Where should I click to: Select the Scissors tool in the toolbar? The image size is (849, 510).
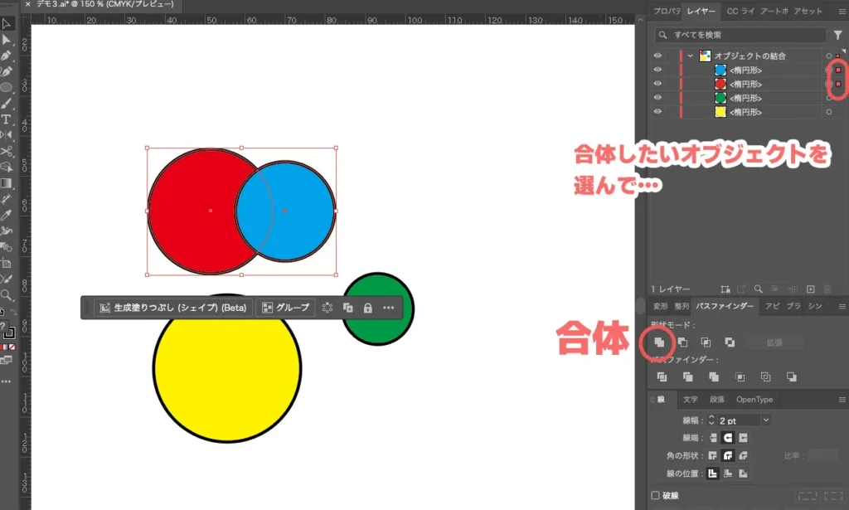pyautogui.click(x=7, y=151)
